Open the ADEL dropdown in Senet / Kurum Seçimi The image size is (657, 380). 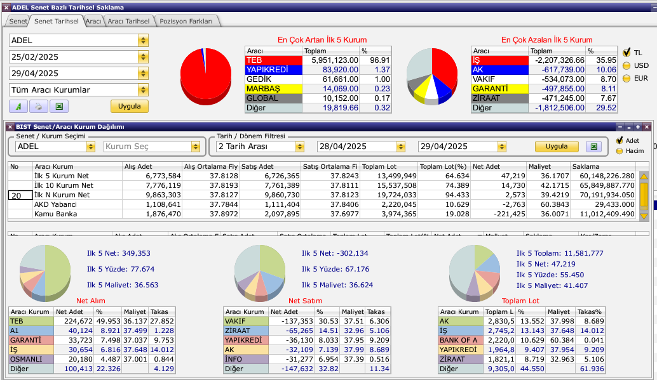coord(90,147)
